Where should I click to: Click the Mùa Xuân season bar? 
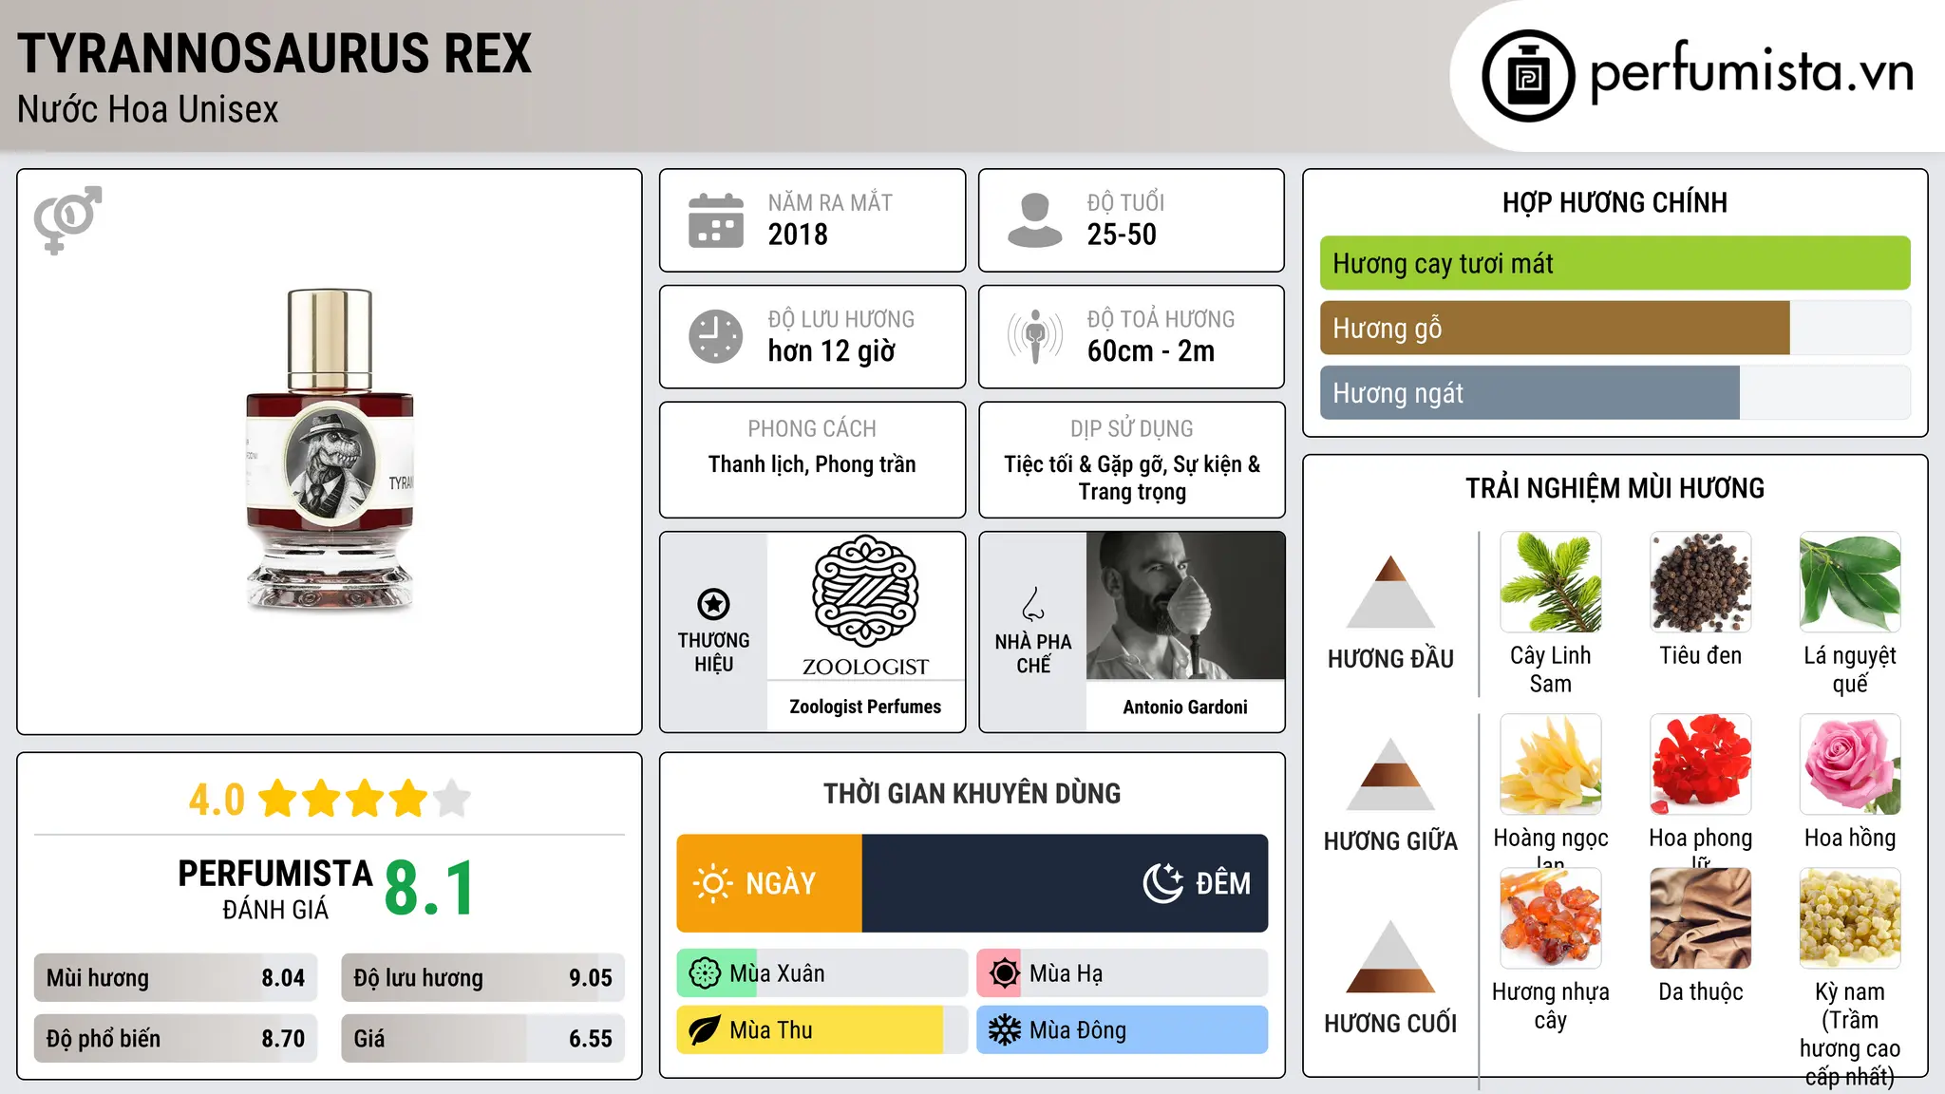click(822, 973)
